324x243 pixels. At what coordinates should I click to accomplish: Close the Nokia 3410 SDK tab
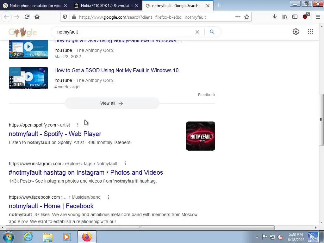coord(137,6)
